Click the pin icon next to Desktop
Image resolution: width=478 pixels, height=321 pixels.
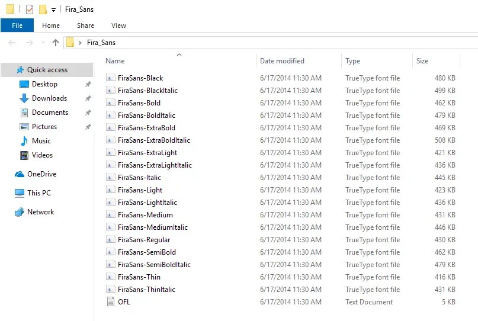pyautogui.click(x=88, y=84)
